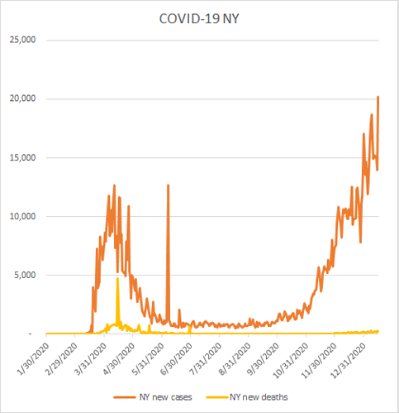The image size is (399, 413).
Task: Click the 20,000 y-axis label
Action: [22, 98]
